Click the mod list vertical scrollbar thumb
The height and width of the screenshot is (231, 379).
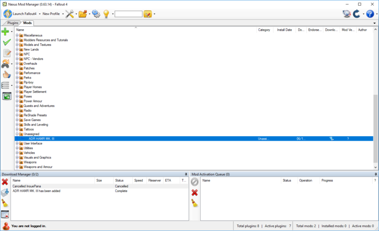[375, 129]
